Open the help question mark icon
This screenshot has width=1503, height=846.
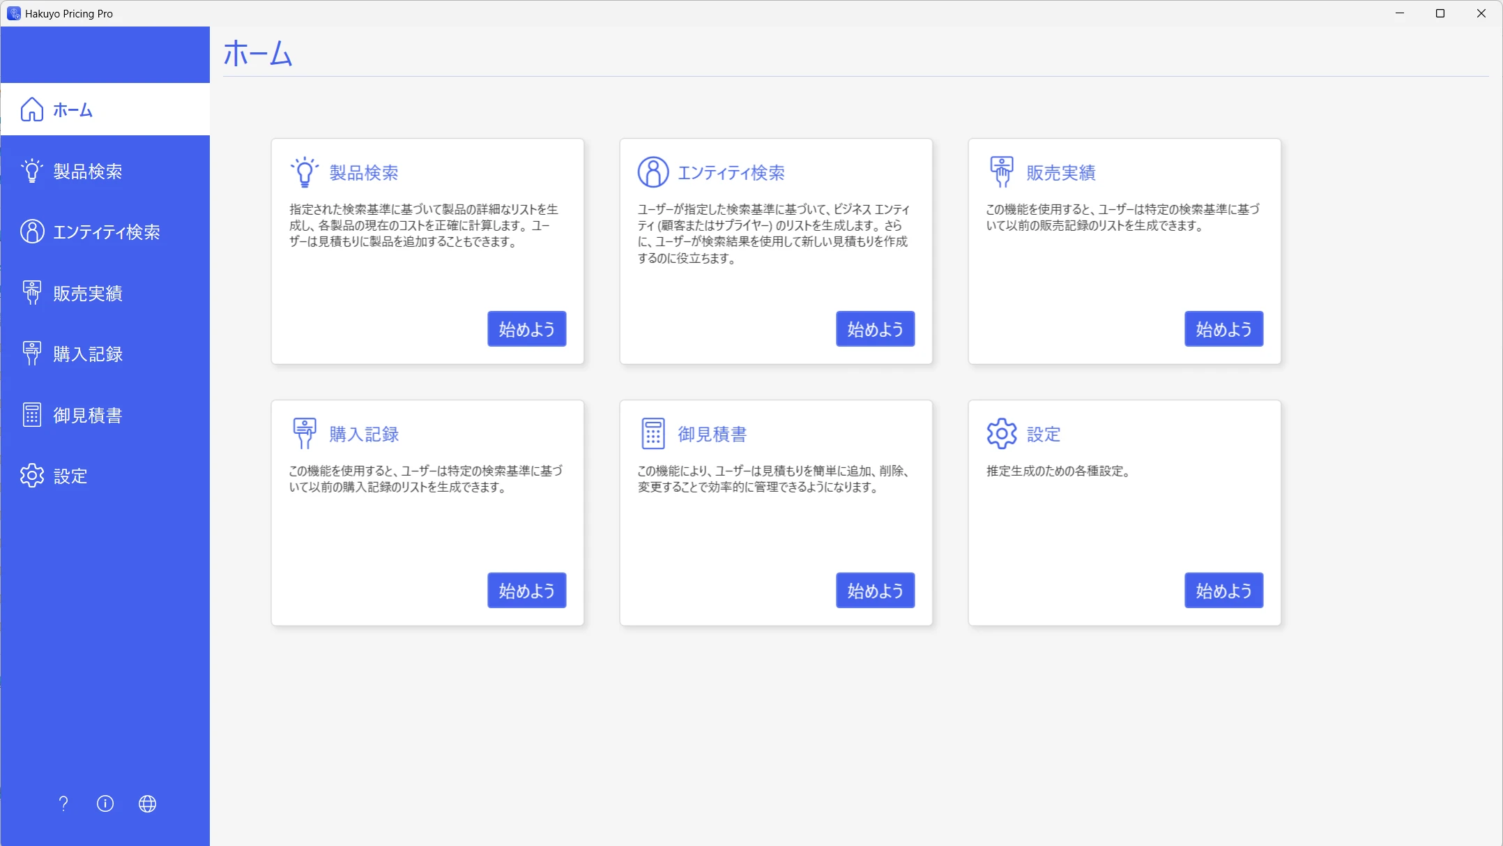[63, 803]
